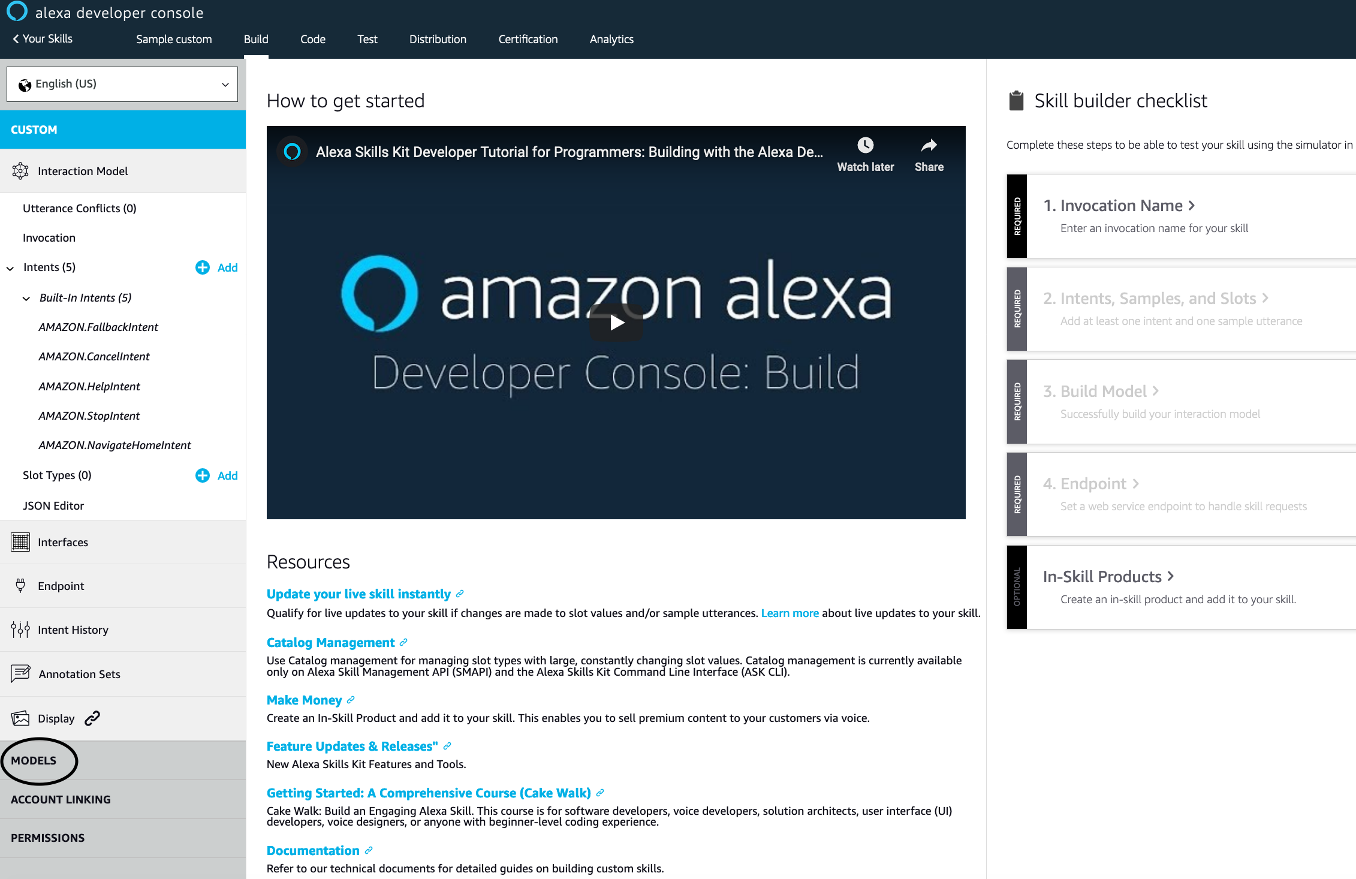Click the Display image icon
The width and height of the screenshot is (1356, 879).
pyautogui.click(x=20, y=718)
